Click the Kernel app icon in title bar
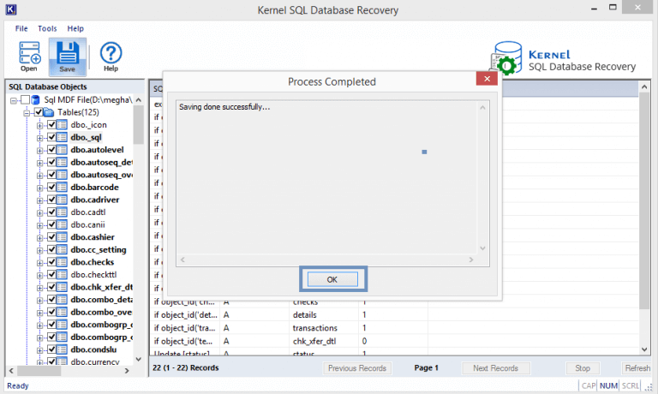Screen dimensions: 658x394 pos(11,9)
